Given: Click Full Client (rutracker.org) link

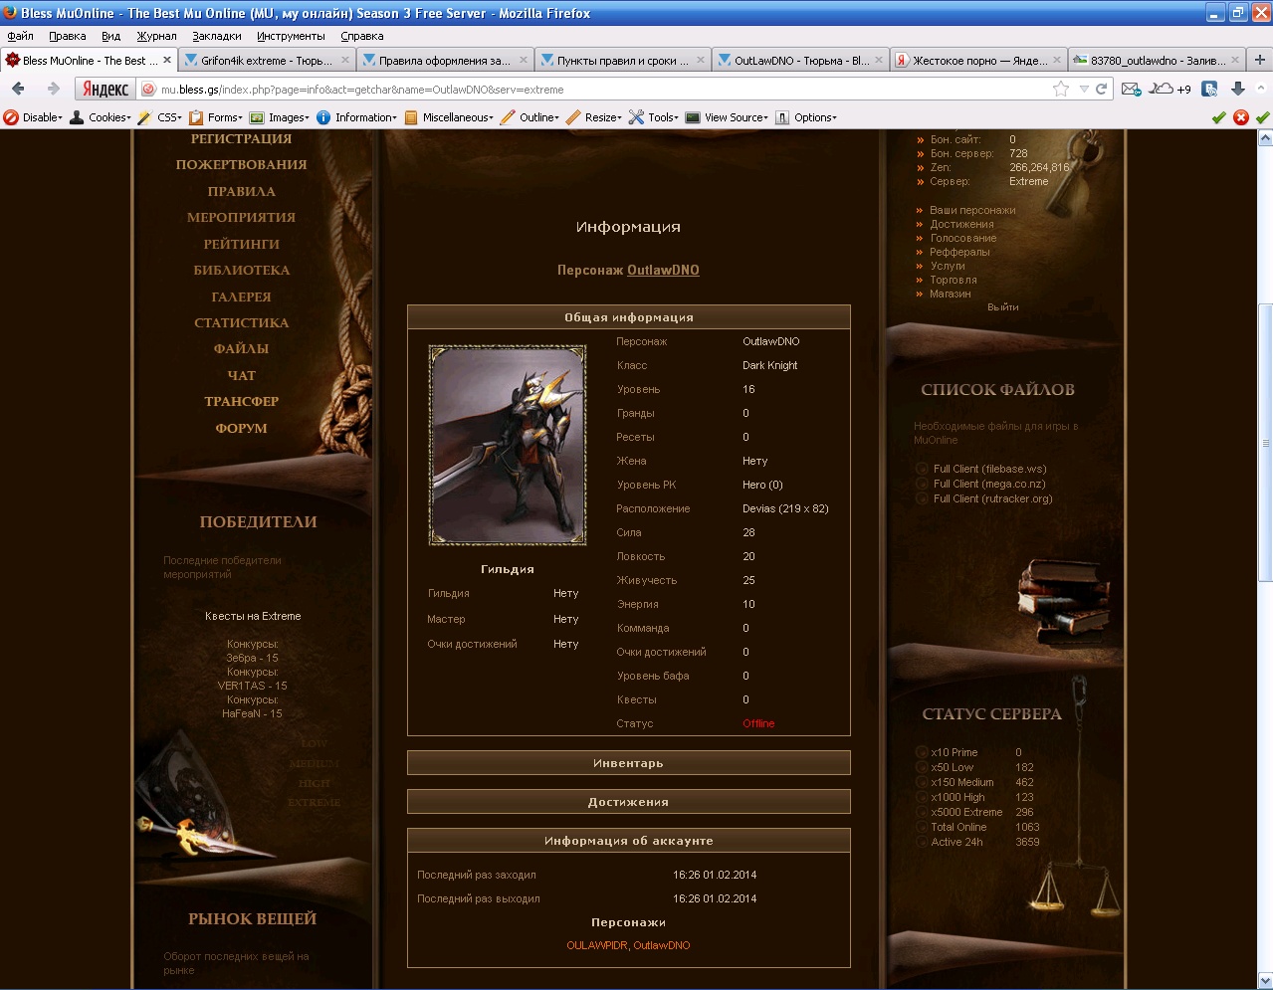Looking at the screenshot, I should click(x=992, y=498).
